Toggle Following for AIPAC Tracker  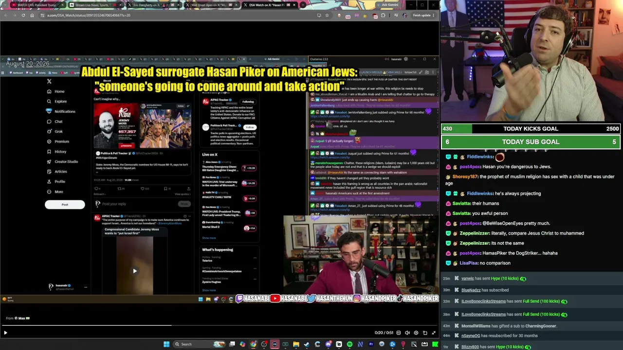(x=248, y=102)
